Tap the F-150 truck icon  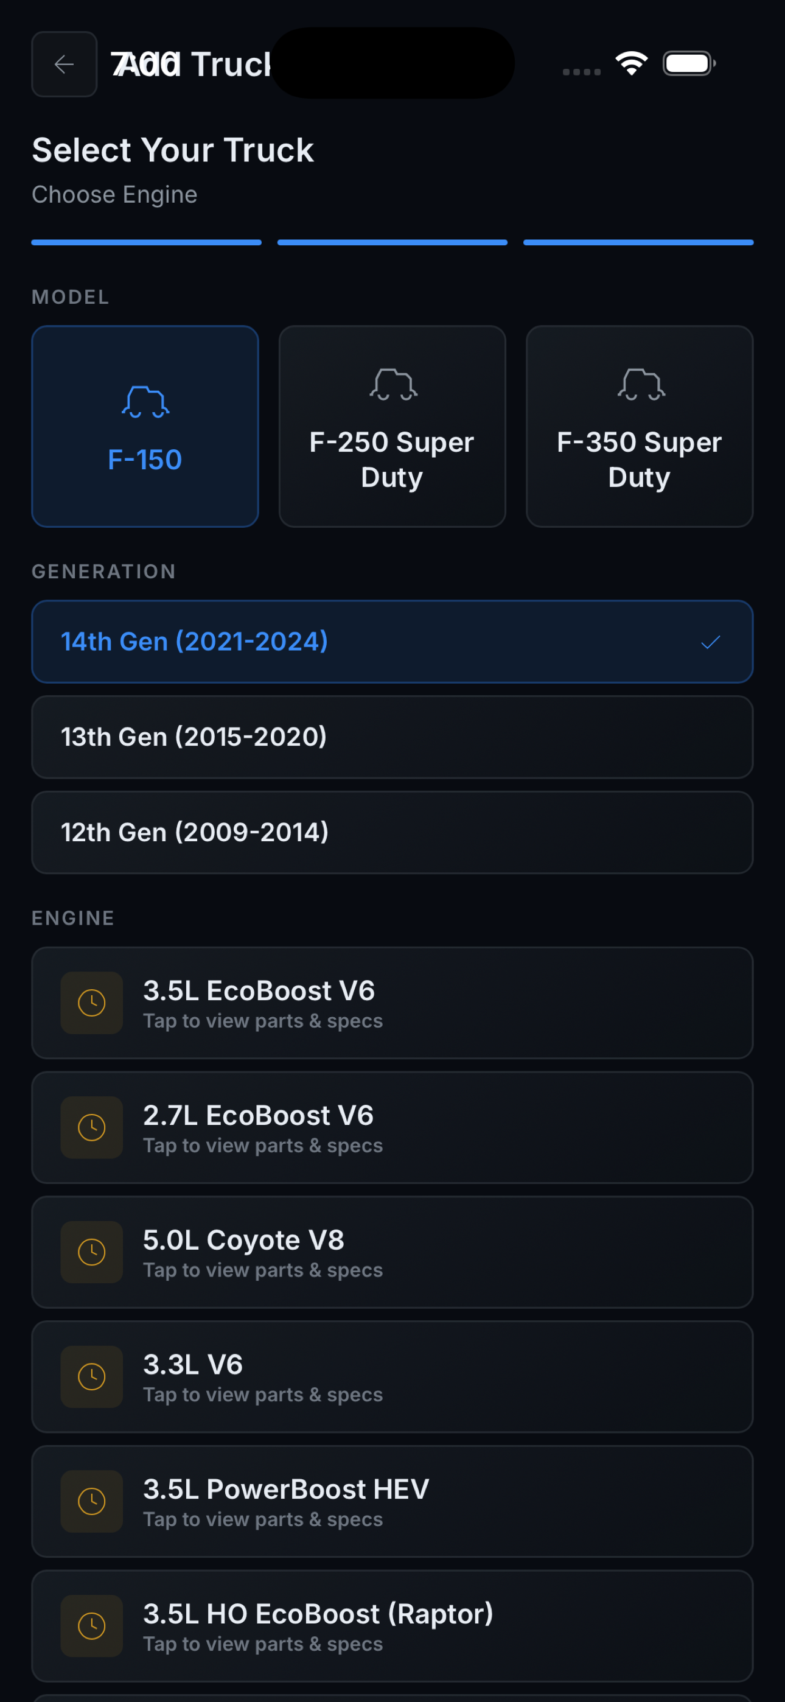coord(145,402)
